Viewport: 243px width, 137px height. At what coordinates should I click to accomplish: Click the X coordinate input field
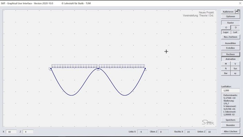(11, 132)
